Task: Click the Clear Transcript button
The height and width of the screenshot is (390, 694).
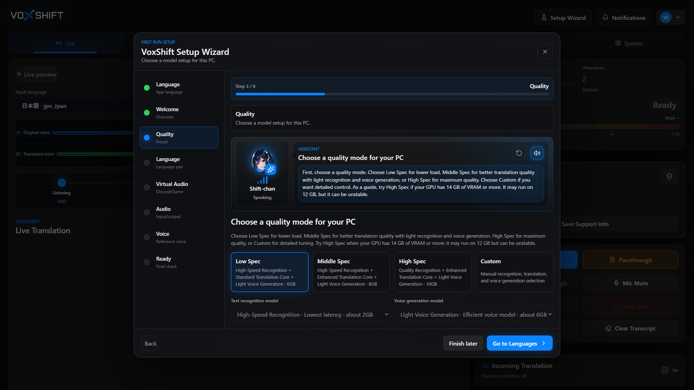Action: tap(630, 328)
